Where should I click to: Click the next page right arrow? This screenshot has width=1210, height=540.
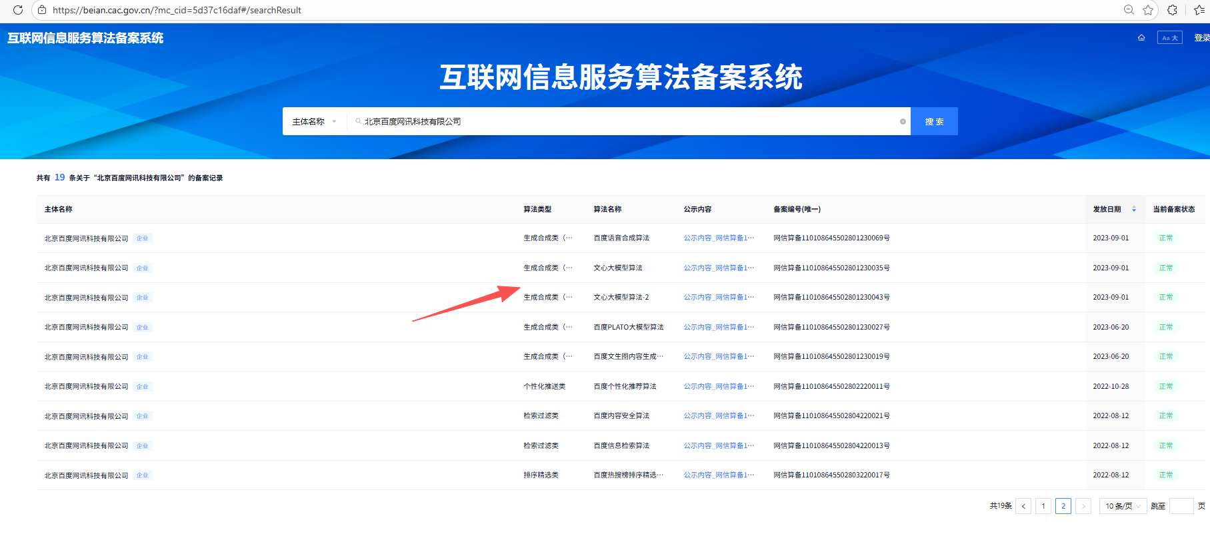(1083, 506)
